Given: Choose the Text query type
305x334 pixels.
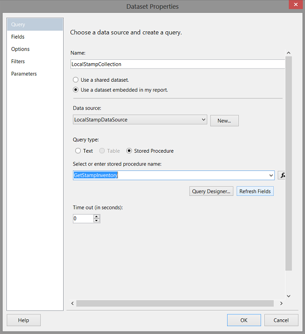Looking at the screenshot, I should [x=78, y=151].
